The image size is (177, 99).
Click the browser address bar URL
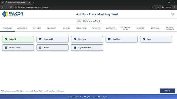[33, 7]
